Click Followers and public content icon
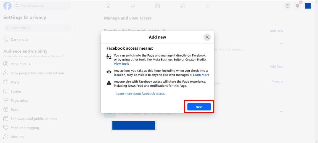318x143 pixels. pyautogui.click(x=6, y=119)
